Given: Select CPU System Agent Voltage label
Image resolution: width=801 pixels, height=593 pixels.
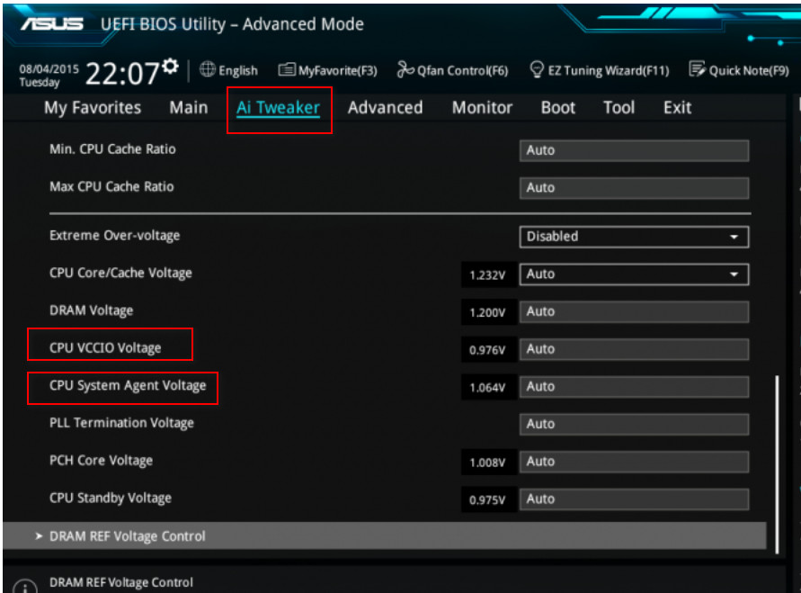Looking at the screenshot, I should click(x=128, y=385).
